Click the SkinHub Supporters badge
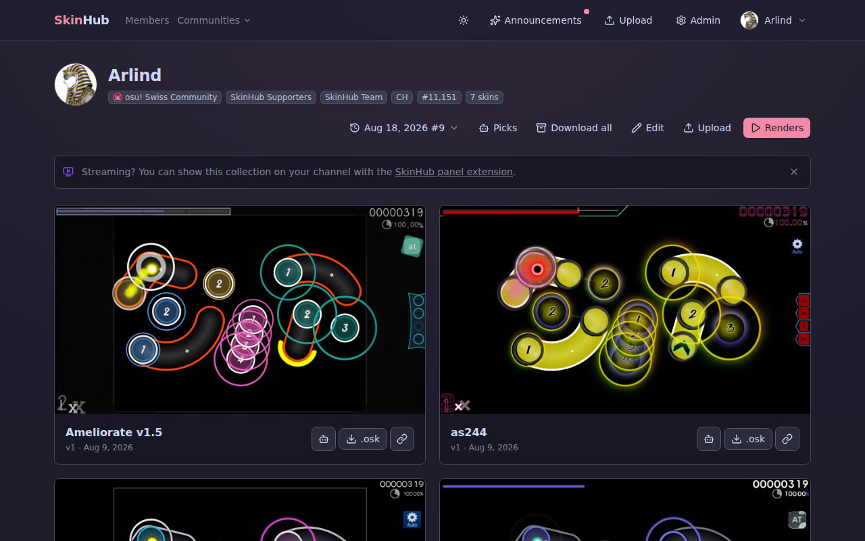Viewport: 865px width, 541px height. (x=271, y=97)
